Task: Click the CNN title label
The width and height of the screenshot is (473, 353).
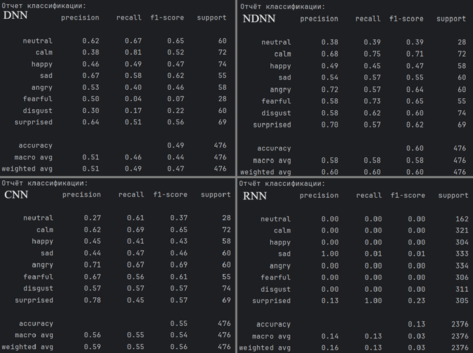Action: [16, 195]
